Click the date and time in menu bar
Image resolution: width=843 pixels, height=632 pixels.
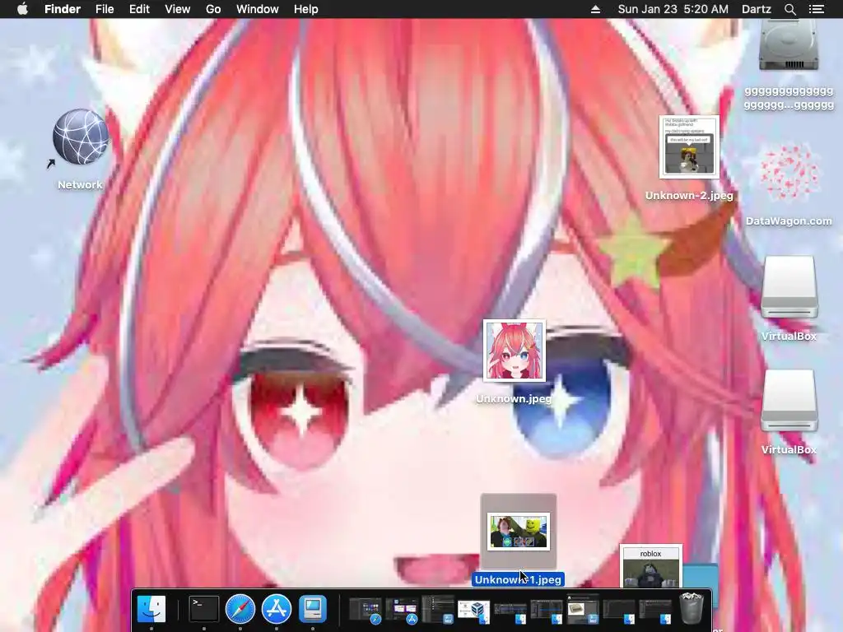(673, 9)
